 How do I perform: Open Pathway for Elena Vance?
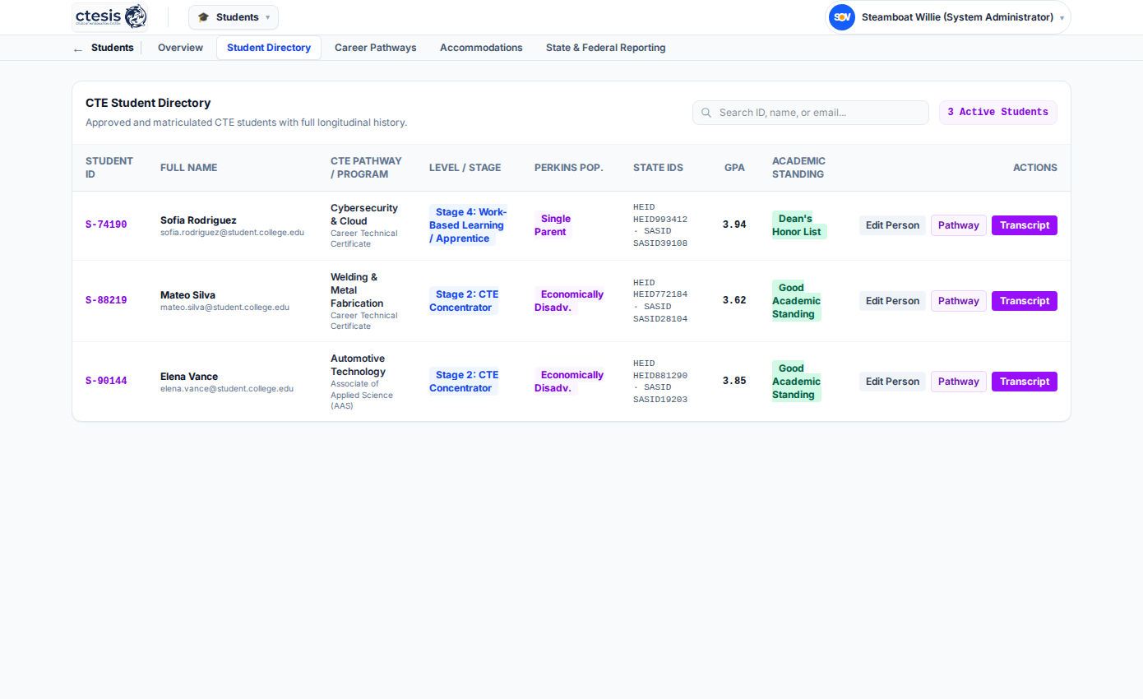[x=959, y=382]
